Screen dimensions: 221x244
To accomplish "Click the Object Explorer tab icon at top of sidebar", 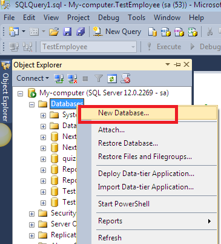I will coord(5,65).
